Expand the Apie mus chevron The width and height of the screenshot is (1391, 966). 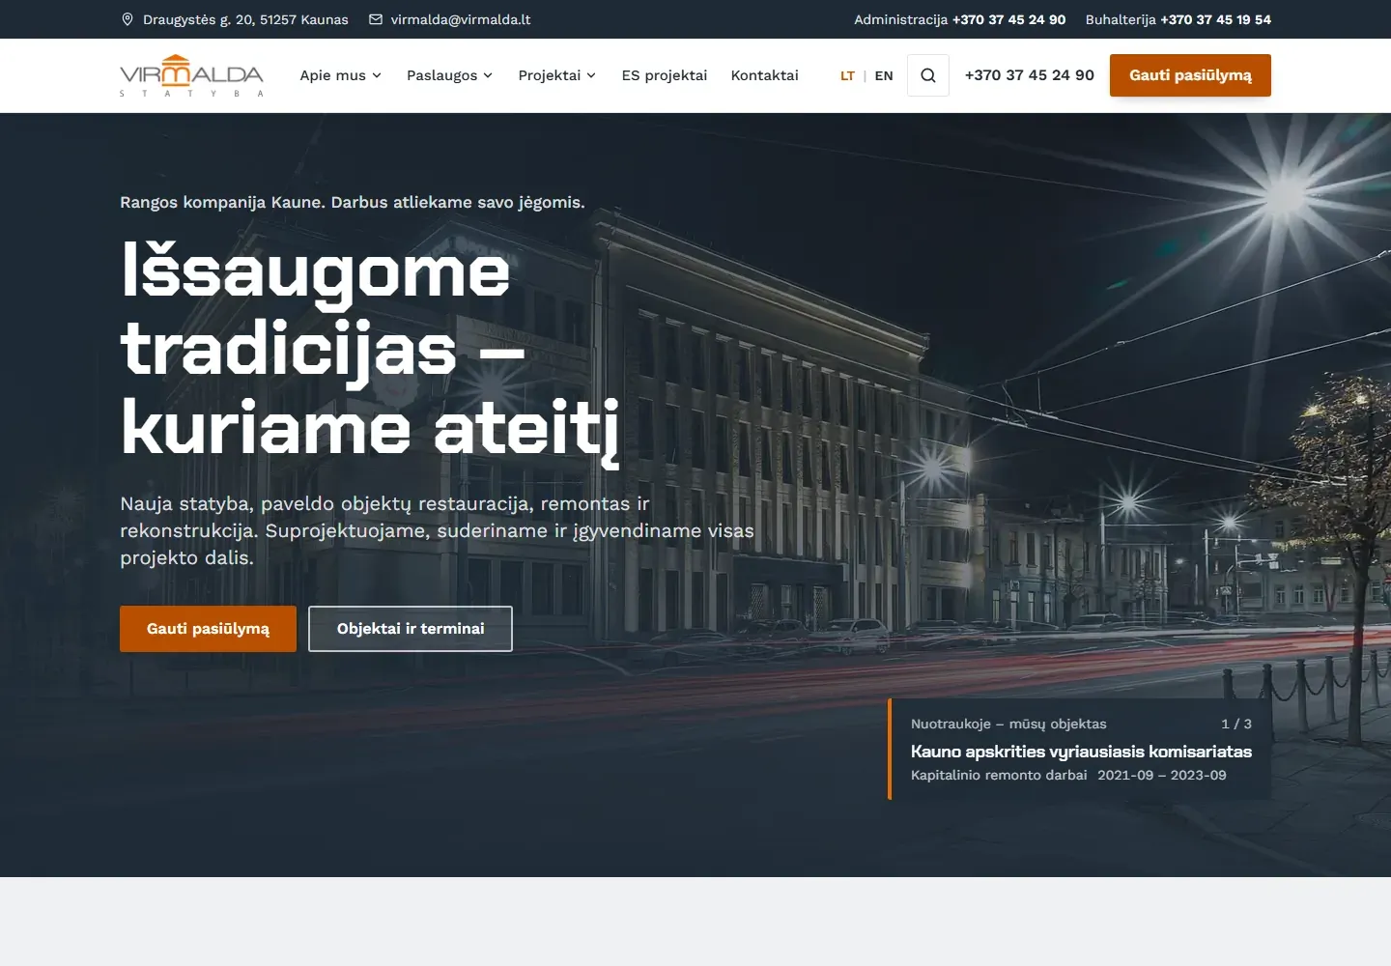[377, 75]
